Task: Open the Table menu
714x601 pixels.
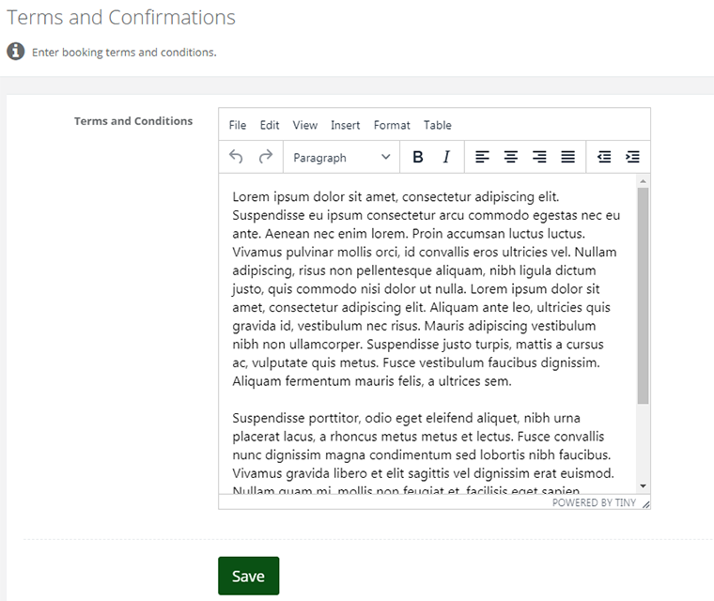Action: [438, 125]
